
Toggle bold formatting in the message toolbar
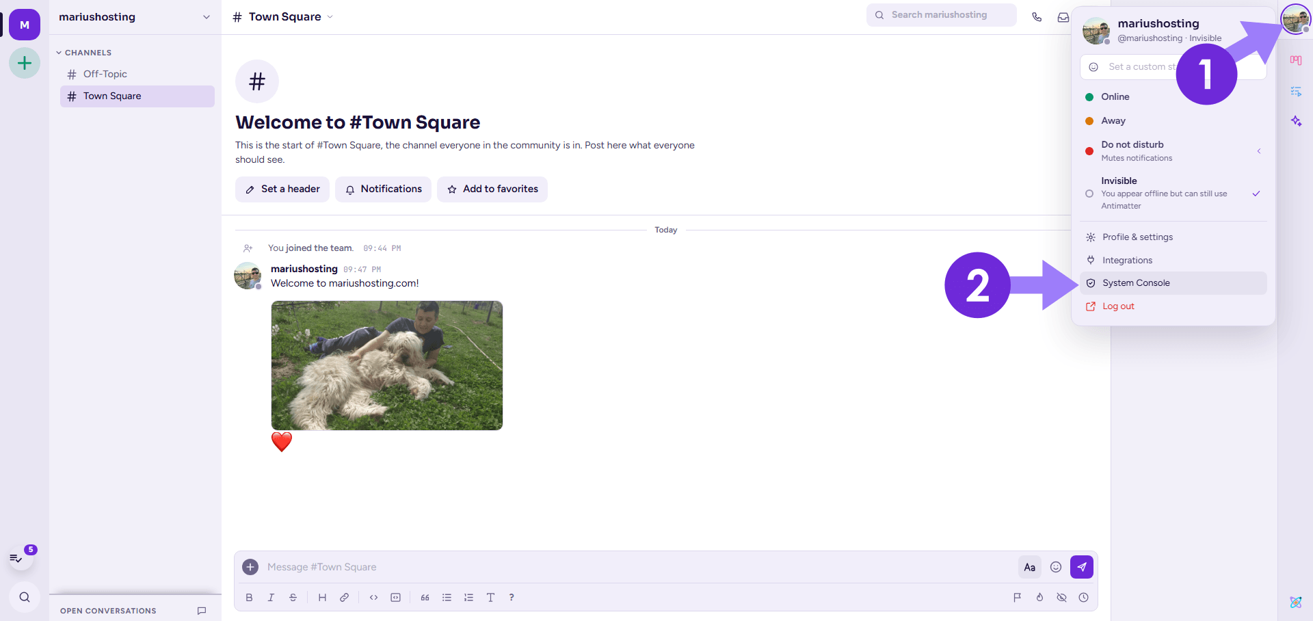pyautogui.click(x=249, y=598)
